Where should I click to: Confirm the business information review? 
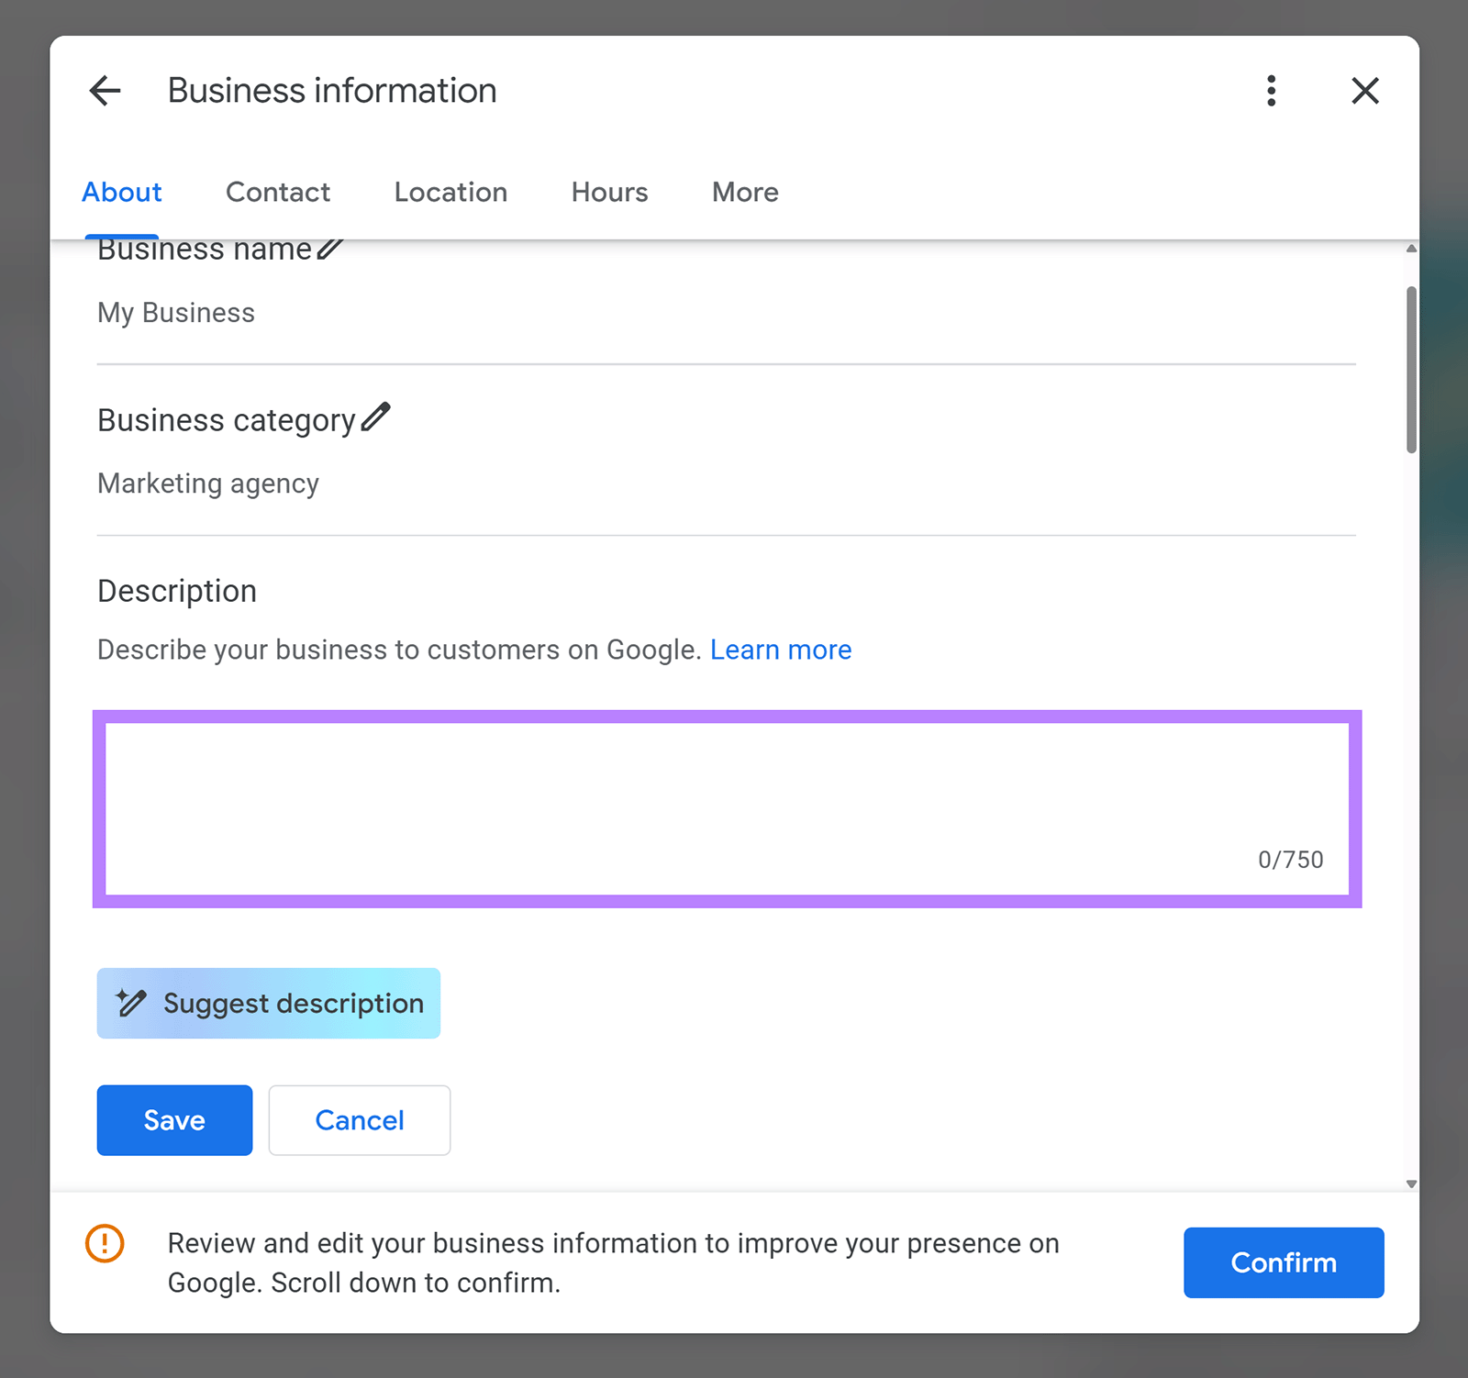1284,1262
